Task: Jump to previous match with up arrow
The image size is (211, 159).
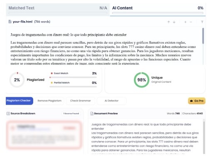Action: tap(169, 22)
